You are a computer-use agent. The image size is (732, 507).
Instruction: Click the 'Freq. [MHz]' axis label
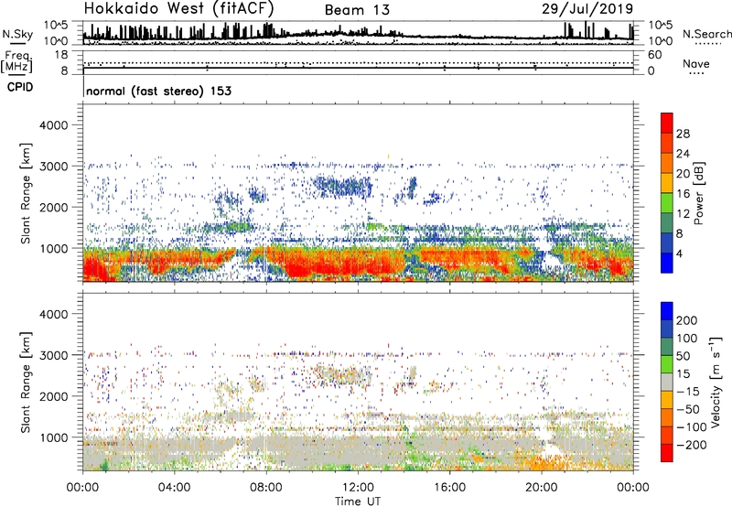click(17, 61)
